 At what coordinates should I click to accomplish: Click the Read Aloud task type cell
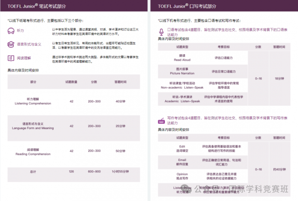coord(182,58)
